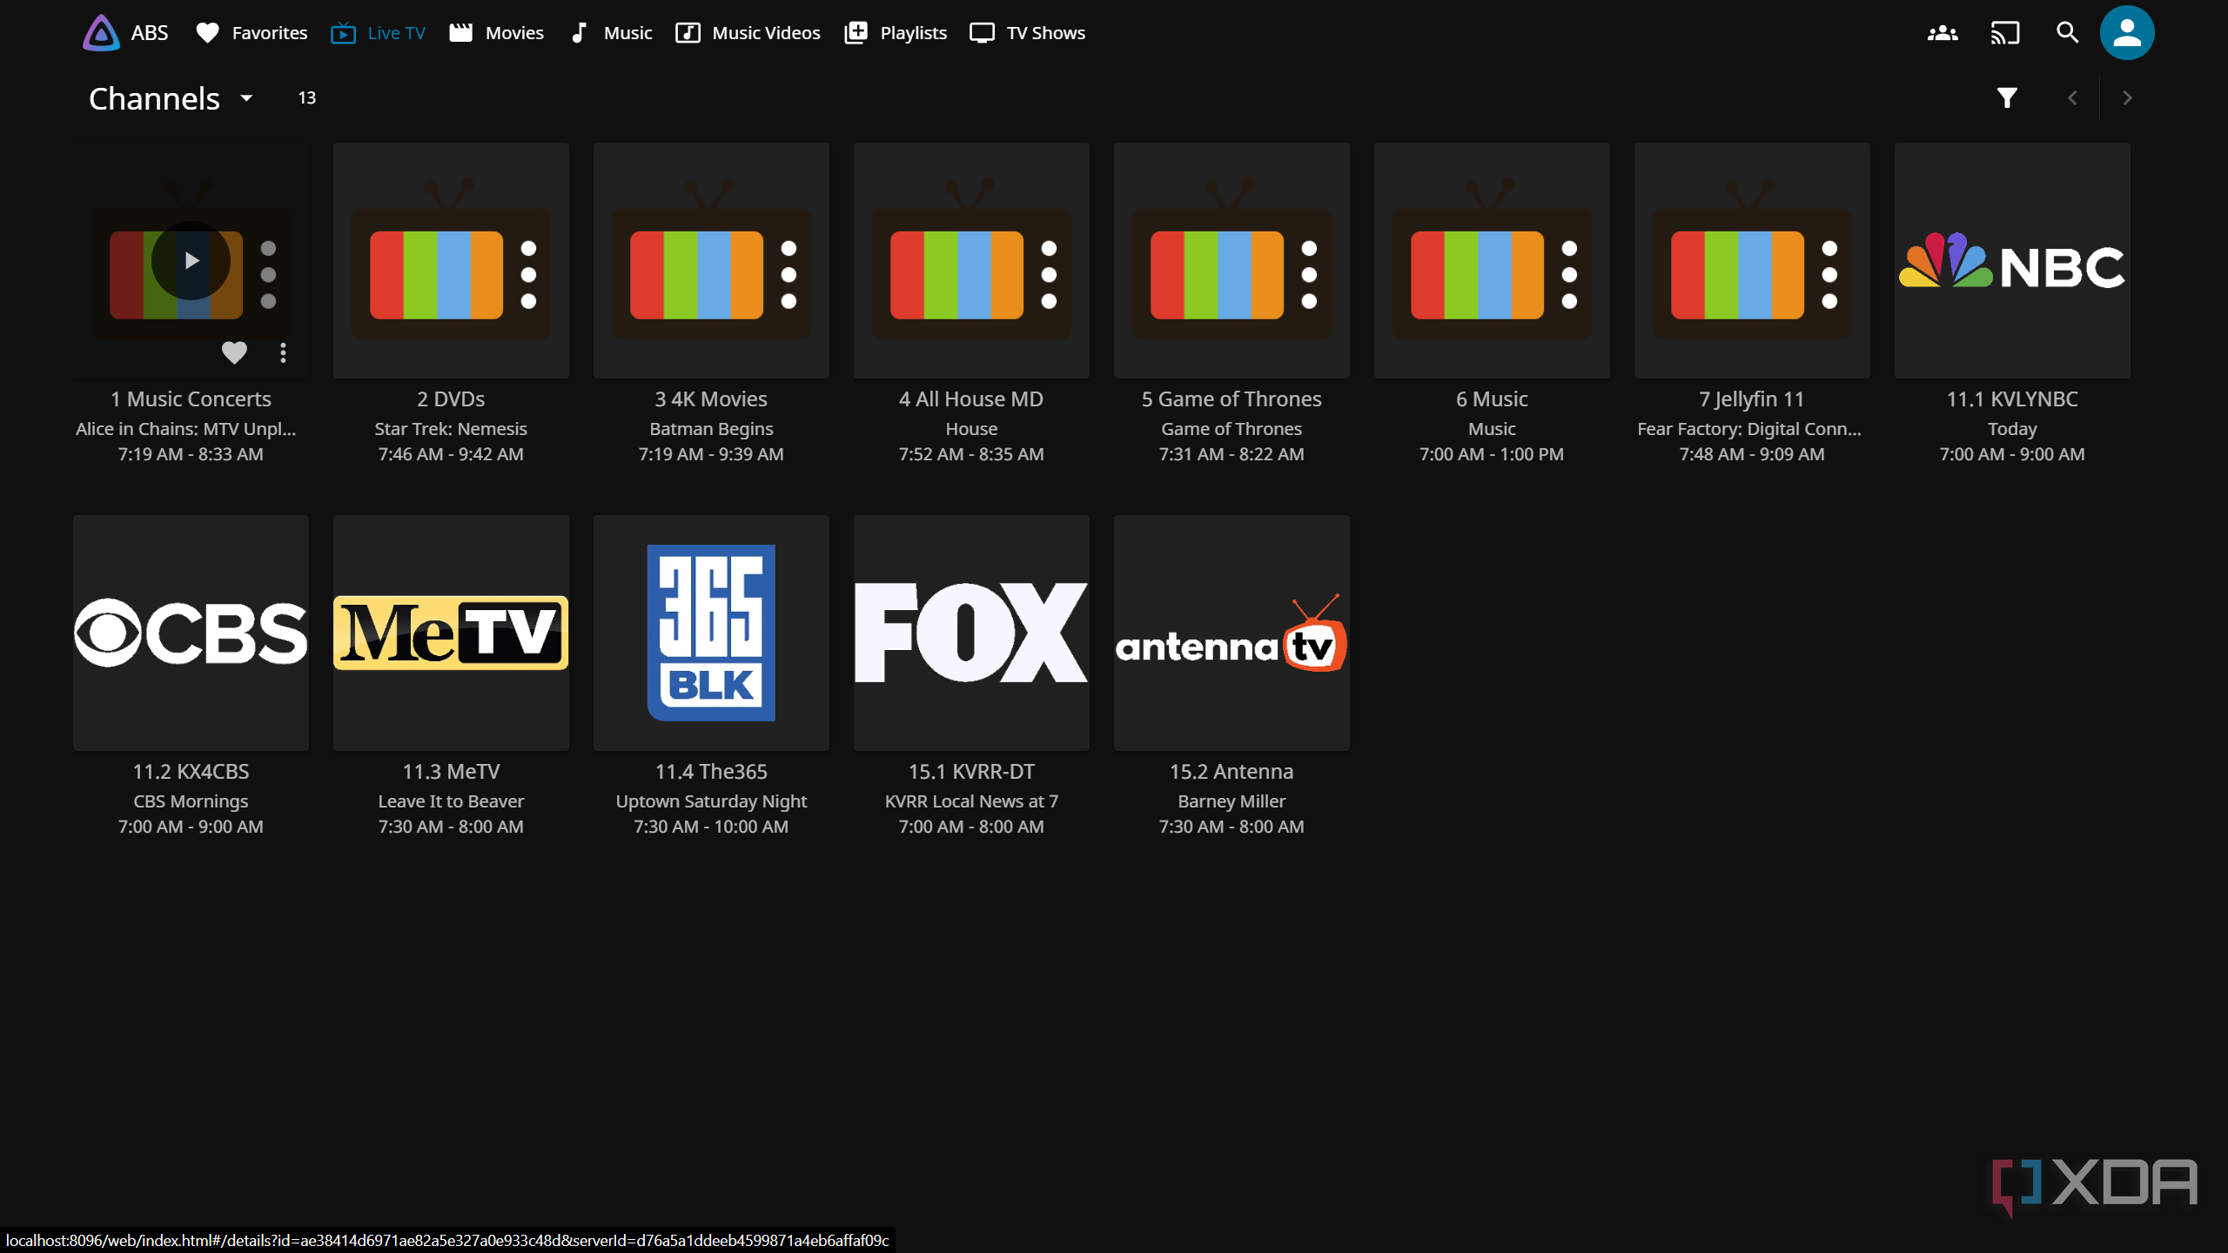
Task: Play the 1 Music Concerts channel
Action: pos(191,260)
